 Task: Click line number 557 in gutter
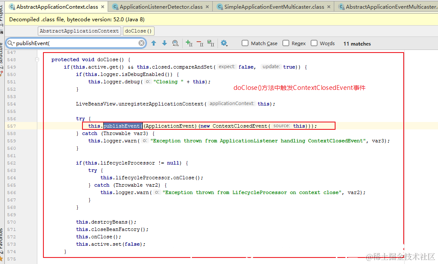[12, 126]
